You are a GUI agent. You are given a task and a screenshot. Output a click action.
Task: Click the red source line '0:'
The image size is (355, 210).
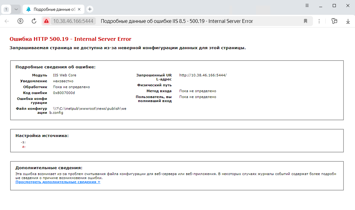click(x=24, y=147)
